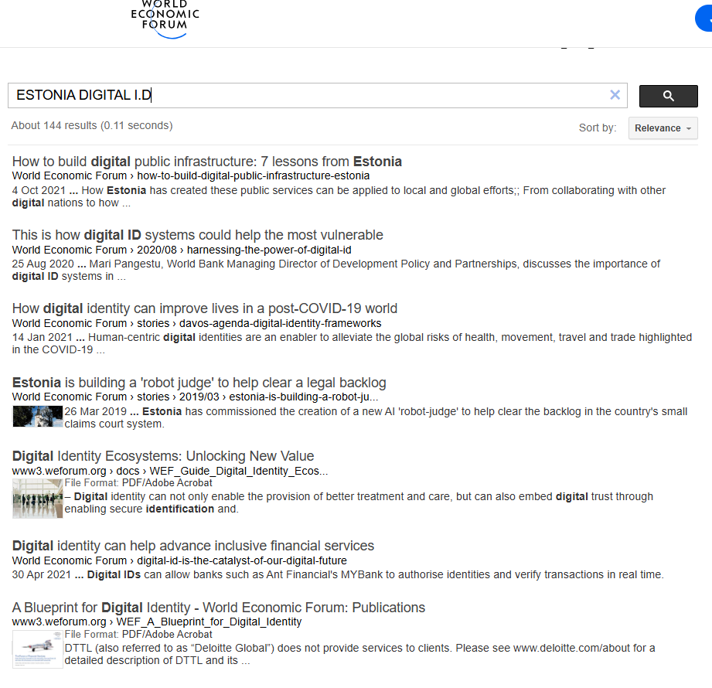Click the blue circular button at top right
Image resolution: width=712 pixels, height=688 pixels.
pyautogui.click(x=703, y=19)
